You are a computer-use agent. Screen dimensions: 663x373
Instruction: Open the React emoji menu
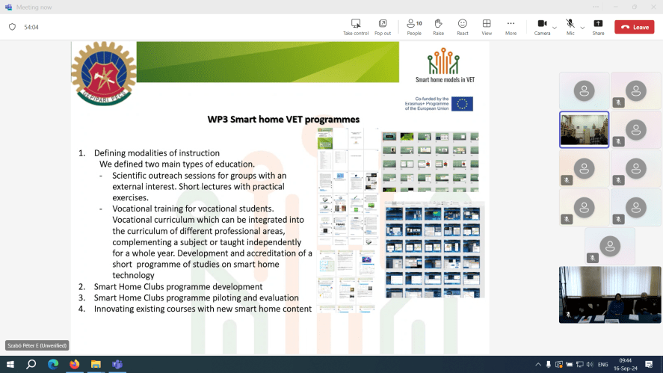(463, 27)
